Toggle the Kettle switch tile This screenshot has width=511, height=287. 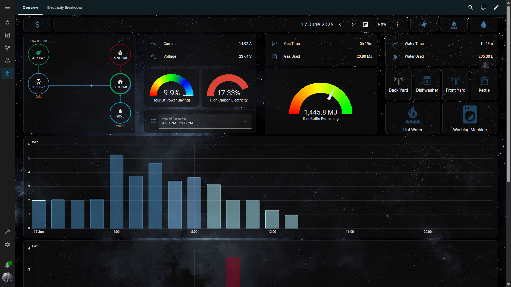click(484, 84)
